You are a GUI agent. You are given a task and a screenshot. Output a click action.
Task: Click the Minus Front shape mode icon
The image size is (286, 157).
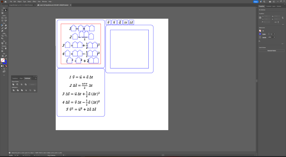(17, 84)
